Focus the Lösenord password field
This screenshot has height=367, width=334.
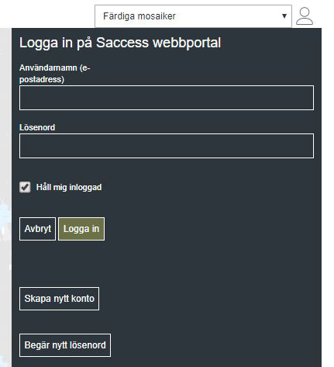(x=167, y=146)
